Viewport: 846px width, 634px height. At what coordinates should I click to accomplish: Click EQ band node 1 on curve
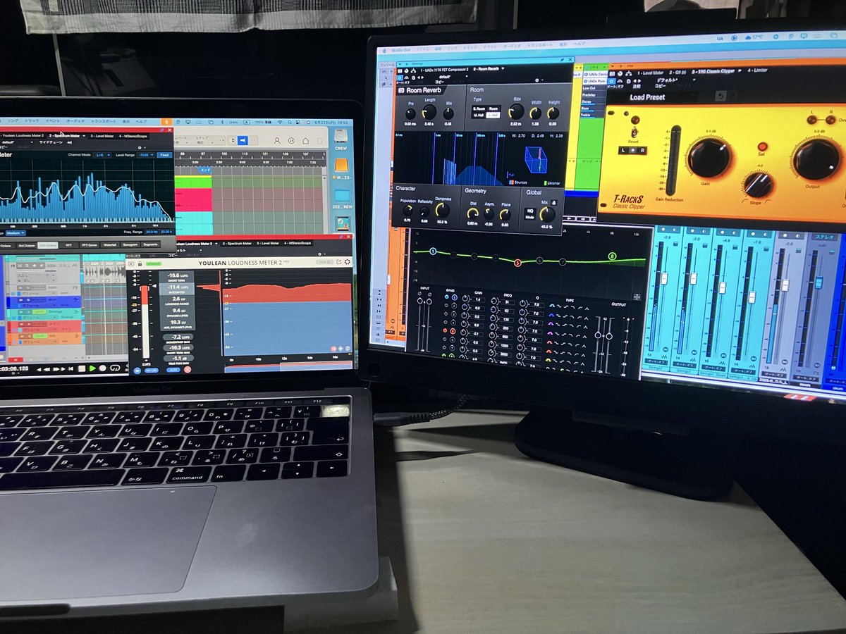pos(433,251)
